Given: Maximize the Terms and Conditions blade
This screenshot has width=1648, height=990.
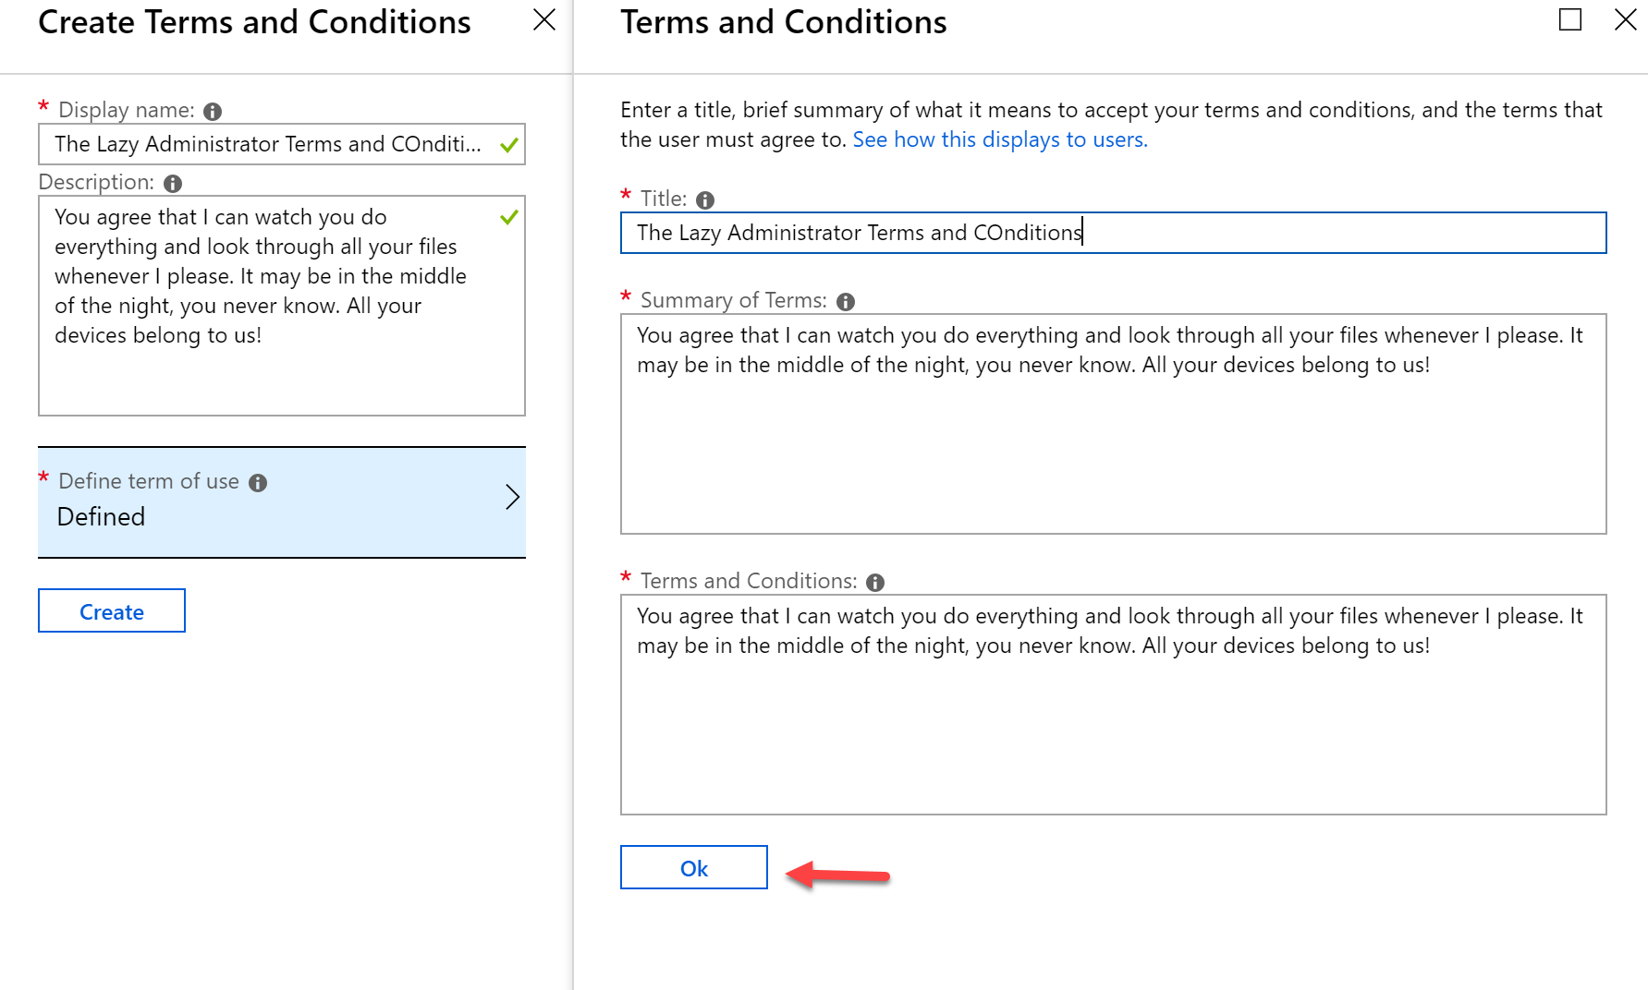Looking at the screenshot, I should [x=1570, y=19].
